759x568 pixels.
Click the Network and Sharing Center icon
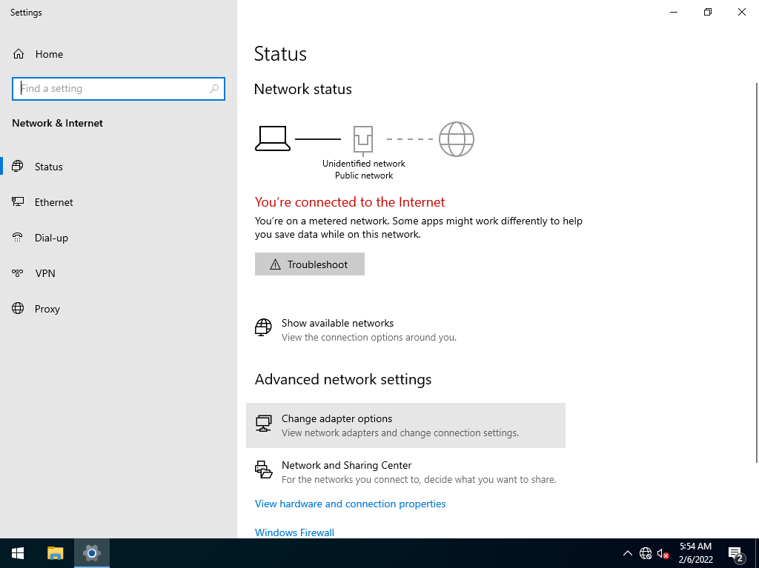click(264, 470)
